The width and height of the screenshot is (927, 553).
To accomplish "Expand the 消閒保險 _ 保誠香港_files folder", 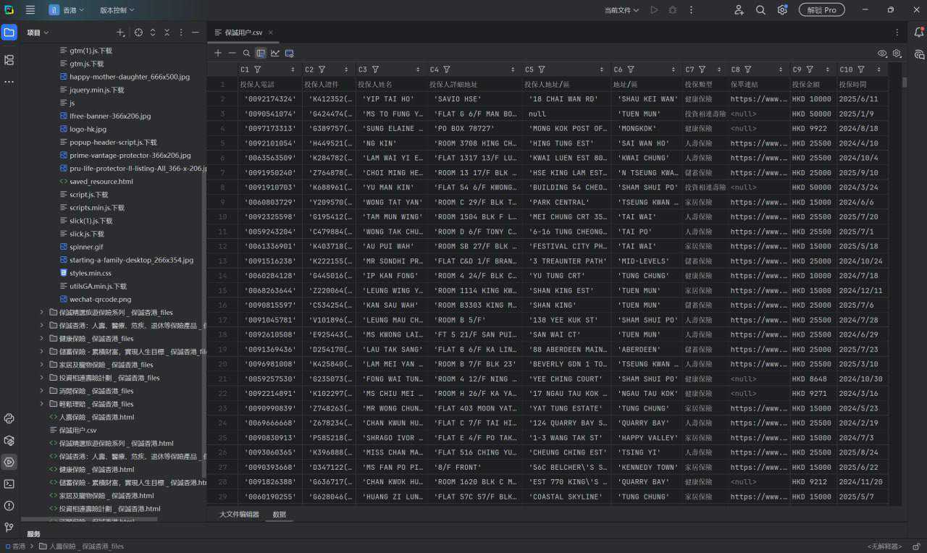I will pos(42,391).
